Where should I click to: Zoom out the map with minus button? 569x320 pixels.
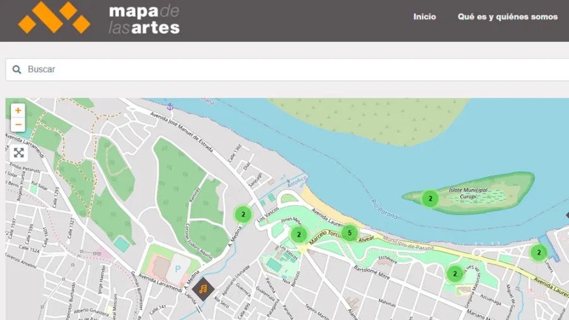click(18, 125)
